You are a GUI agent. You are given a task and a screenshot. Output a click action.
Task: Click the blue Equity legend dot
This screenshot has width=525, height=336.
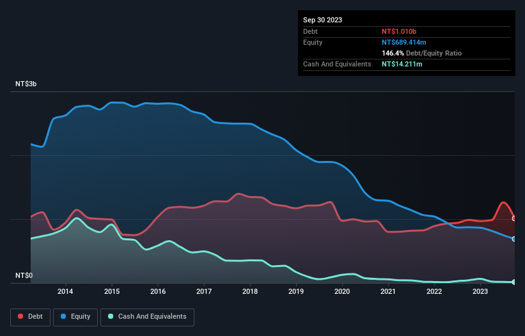63,316
